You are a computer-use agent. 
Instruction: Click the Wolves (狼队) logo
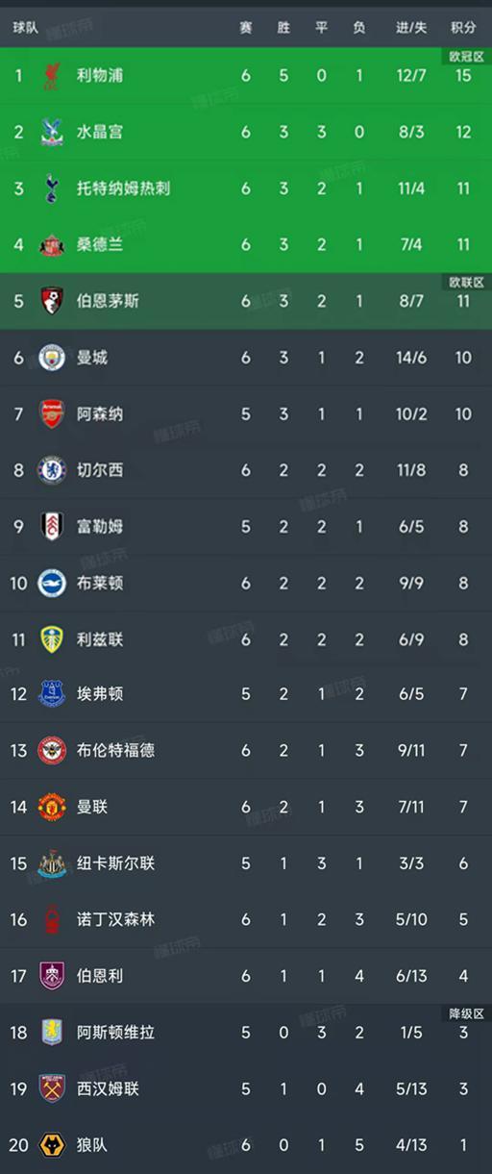pyautogui.click(x=51, y=1145)
